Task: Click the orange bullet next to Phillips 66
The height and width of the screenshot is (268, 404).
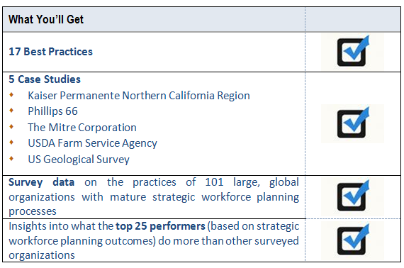Action: point(11,111)
